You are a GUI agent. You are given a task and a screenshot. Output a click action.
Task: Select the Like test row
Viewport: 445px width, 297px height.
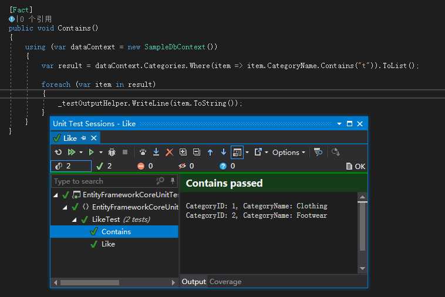[x=114, y=244]
